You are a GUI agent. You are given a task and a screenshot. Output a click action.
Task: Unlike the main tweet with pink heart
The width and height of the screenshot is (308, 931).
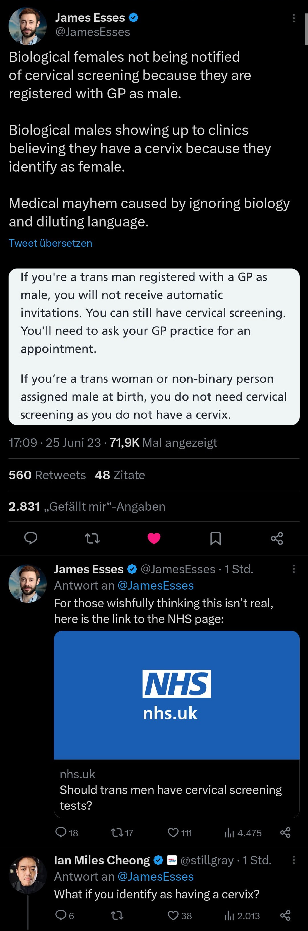click(x=154, y=538)
